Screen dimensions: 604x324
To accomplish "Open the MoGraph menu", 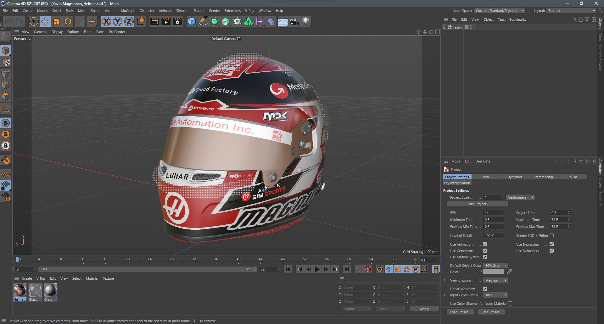I will click(x=128, y=11).
